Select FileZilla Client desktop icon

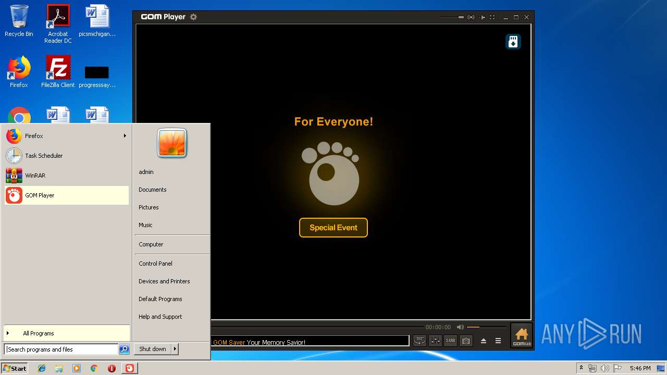click(x=58, y=72)
